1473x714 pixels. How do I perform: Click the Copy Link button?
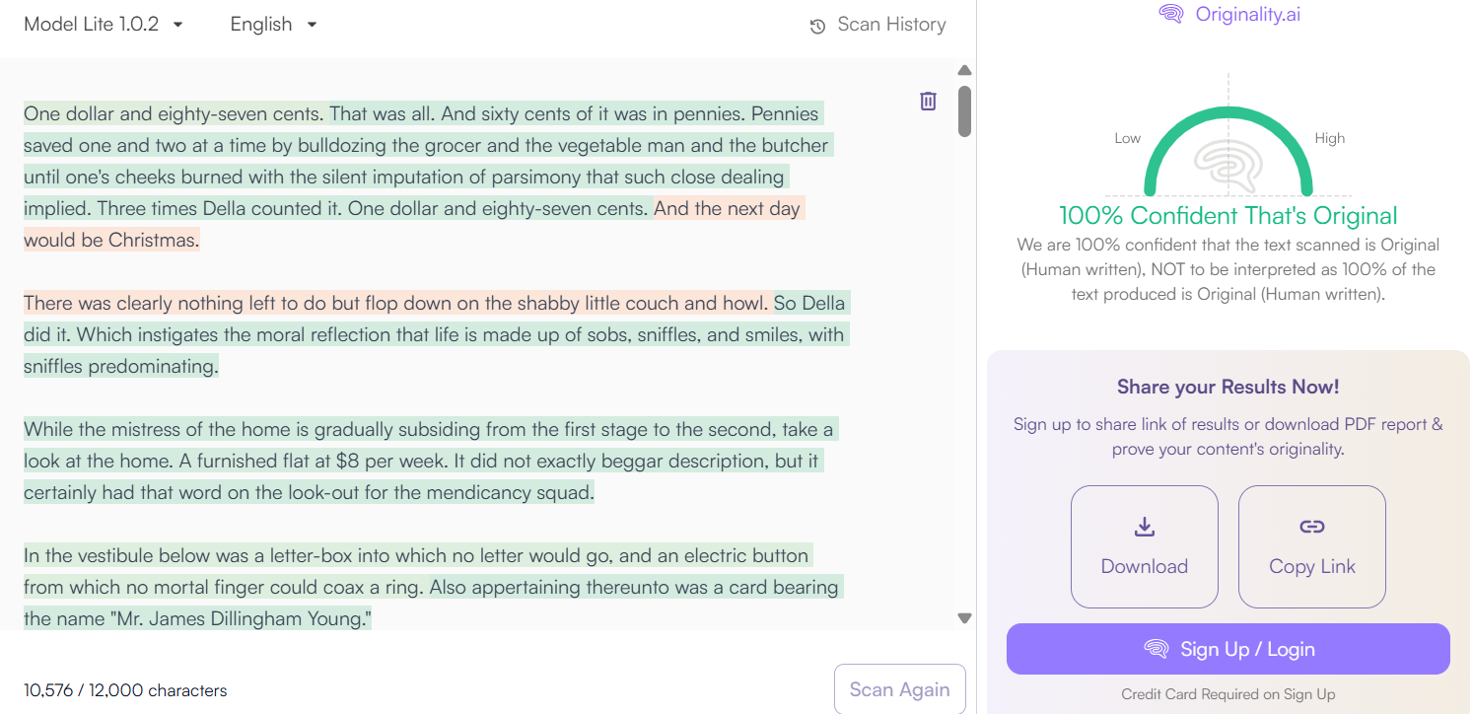click(1311, 546)
